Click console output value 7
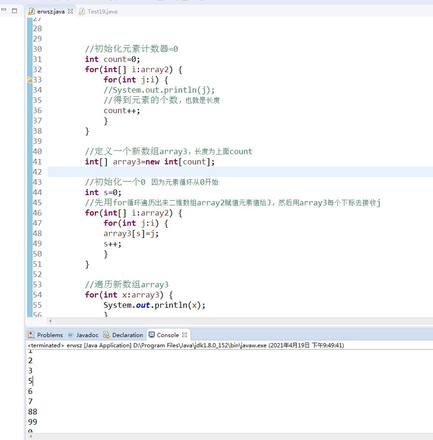 (30, 401)
